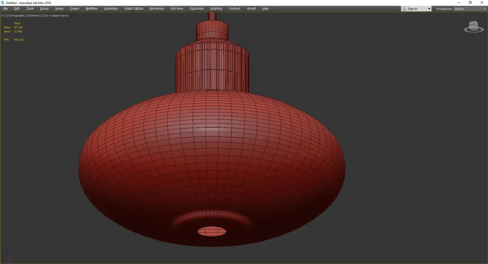Open the Arnold menu
Viewport: 488px width, 264px height.
coord(251,9)
